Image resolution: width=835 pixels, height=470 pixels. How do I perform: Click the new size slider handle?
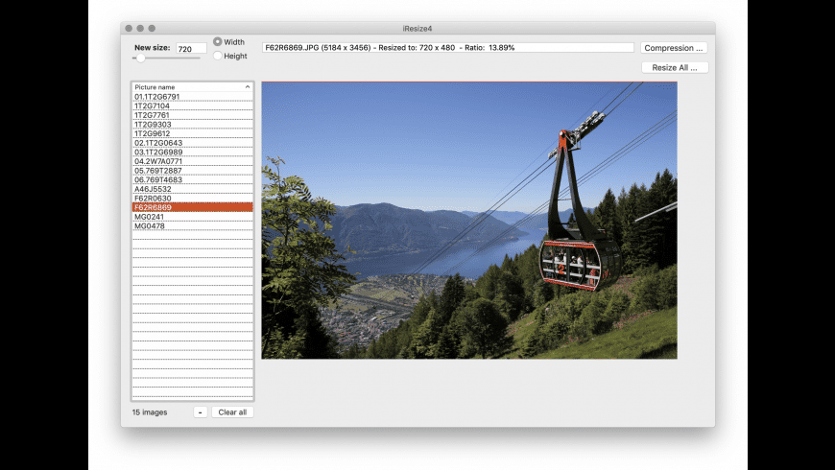(x=140, y=58)
